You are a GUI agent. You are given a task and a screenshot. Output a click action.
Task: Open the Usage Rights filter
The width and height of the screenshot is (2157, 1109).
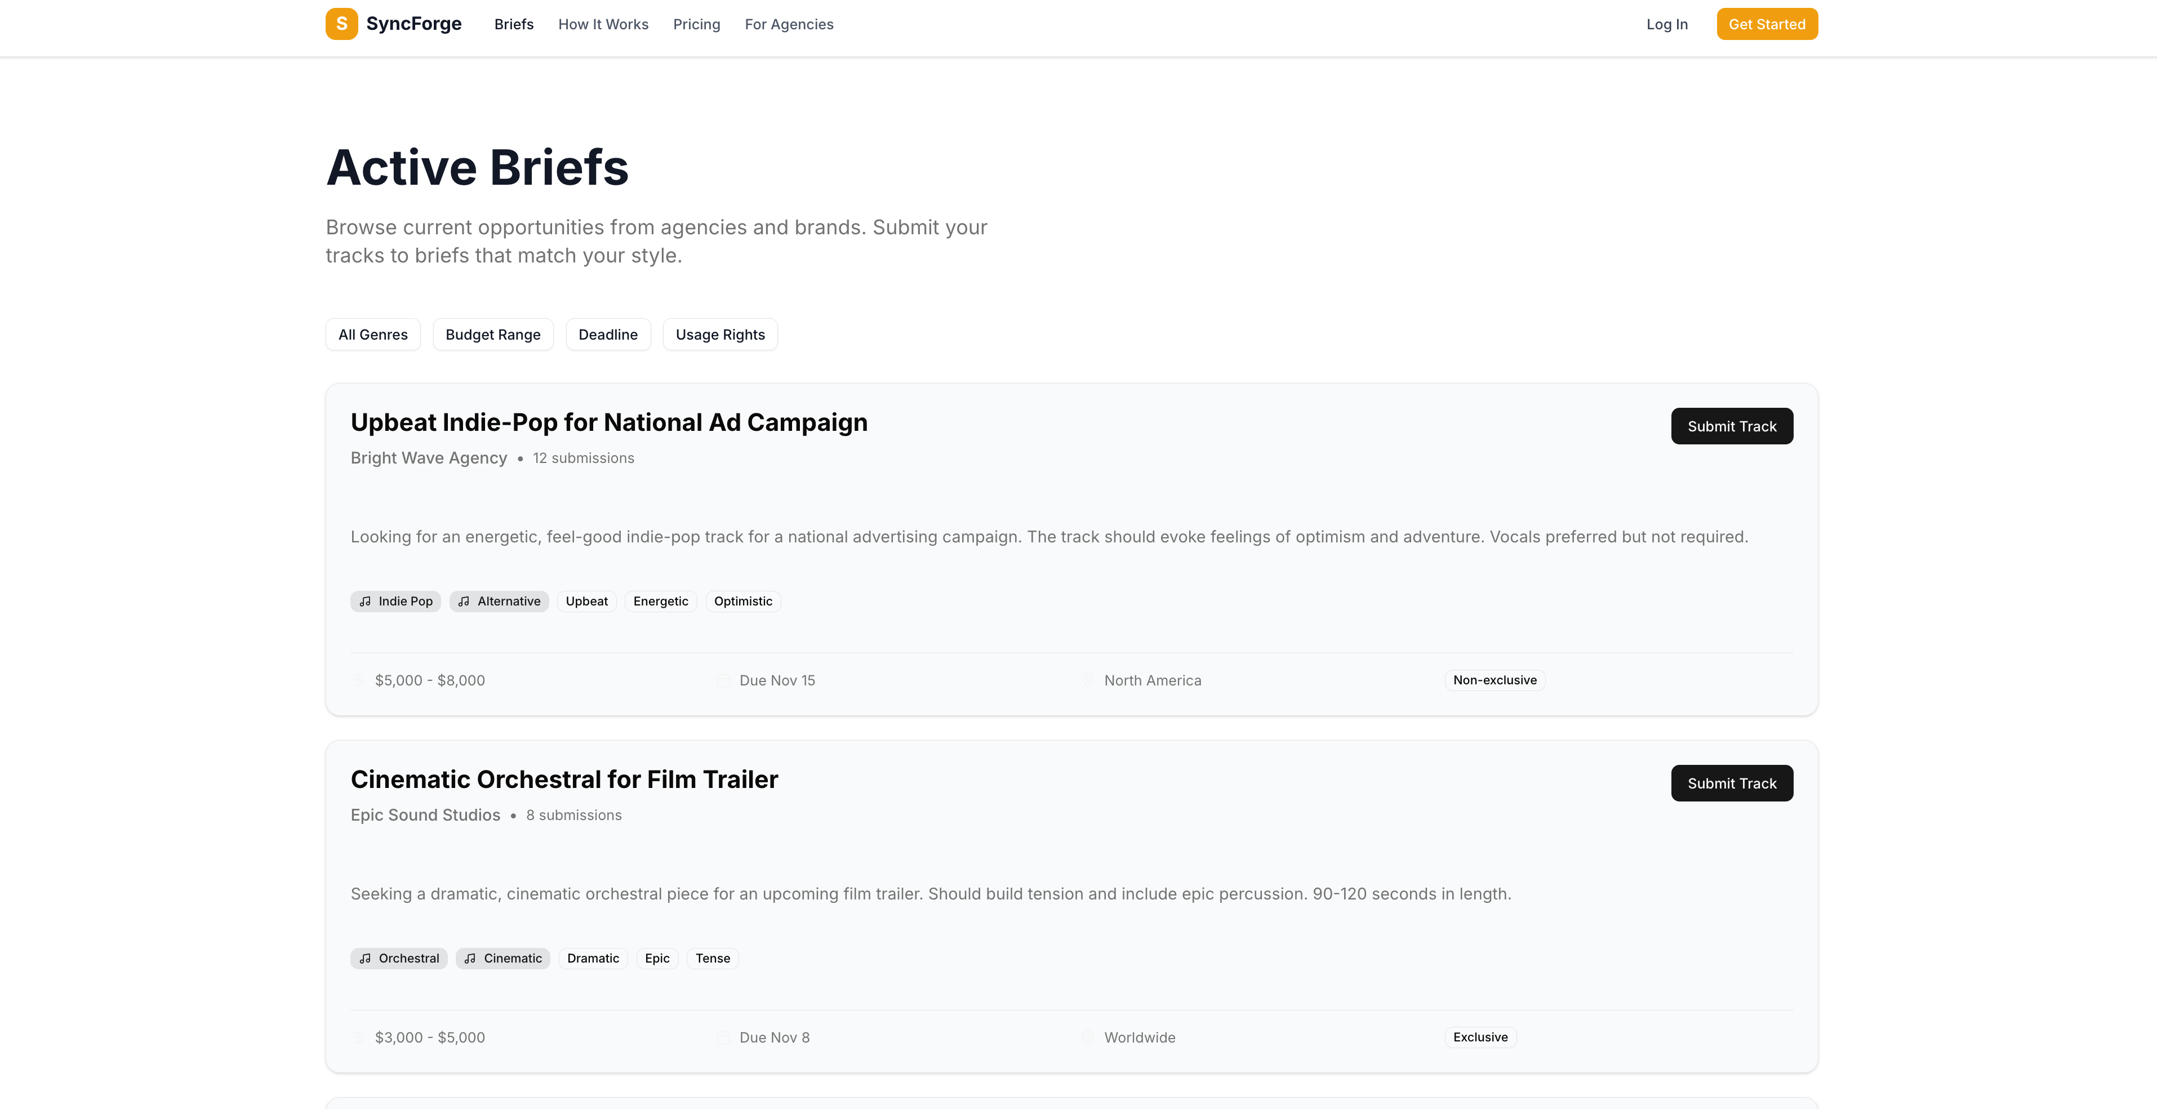pyautogui.click(x=720, y=335)
